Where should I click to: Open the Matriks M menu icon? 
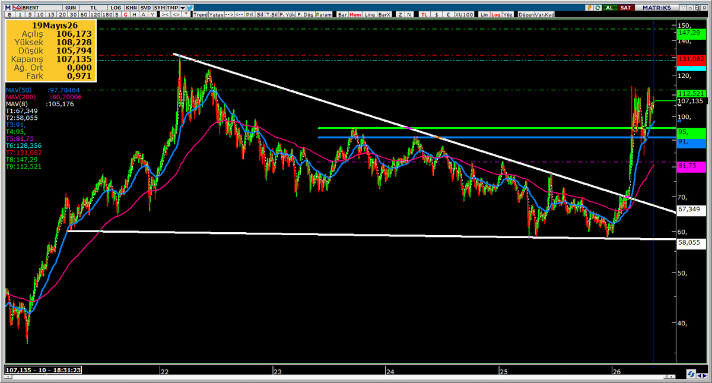pos(8,7)
